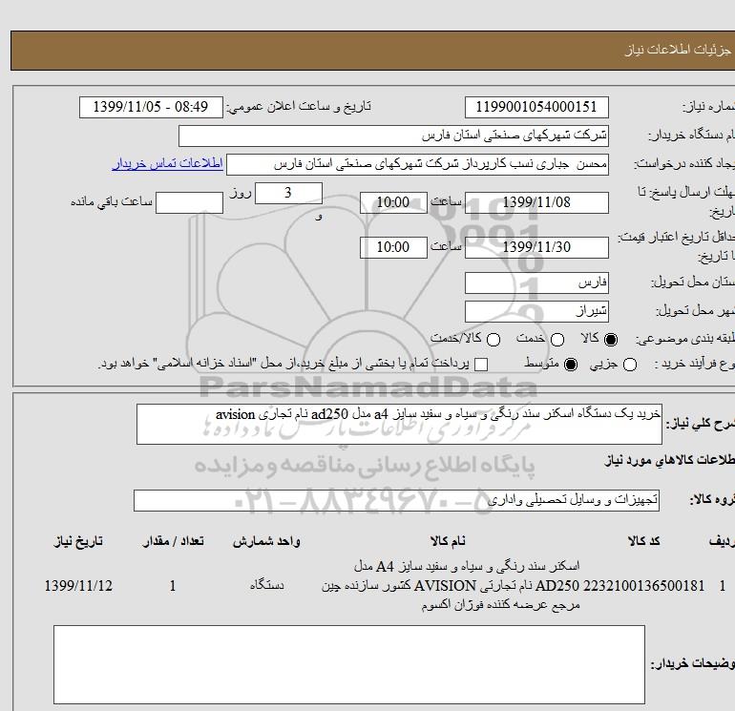
Task: Click the واحد شمارش column header
Action: click(x=266, y=541)
